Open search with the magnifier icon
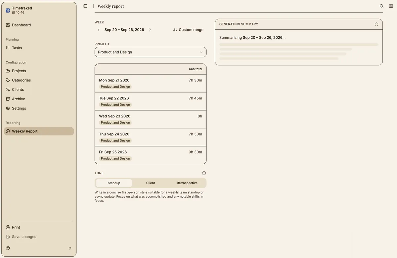Image resolution: width=397 pixels, height=258 pixels. 381,6
